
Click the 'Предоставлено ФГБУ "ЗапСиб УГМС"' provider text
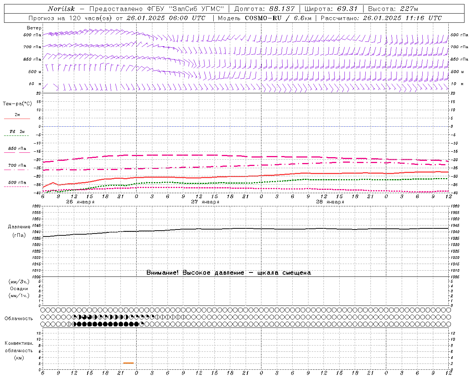[x=156, y=9]
